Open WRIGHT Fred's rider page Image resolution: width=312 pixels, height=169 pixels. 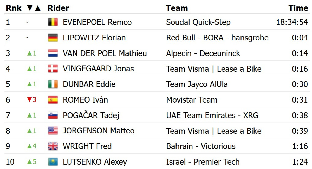point(87,146)
